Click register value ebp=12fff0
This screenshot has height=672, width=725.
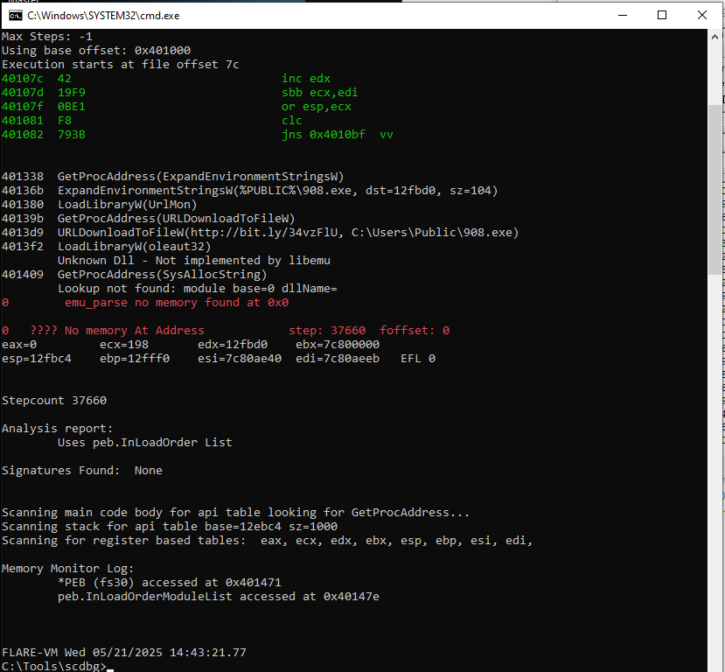[x=135, y=359]
